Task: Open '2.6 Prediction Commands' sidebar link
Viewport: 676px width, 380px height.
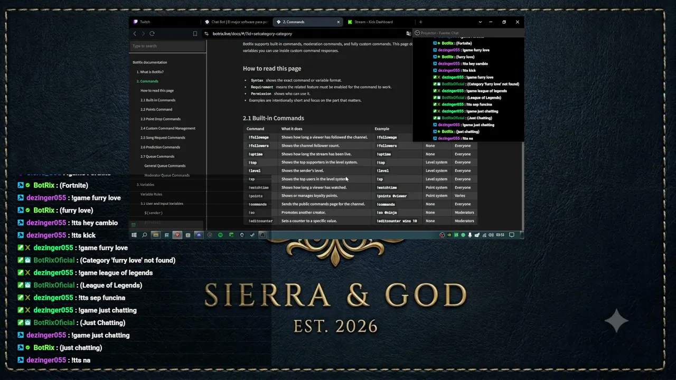Action: point(161,147)
